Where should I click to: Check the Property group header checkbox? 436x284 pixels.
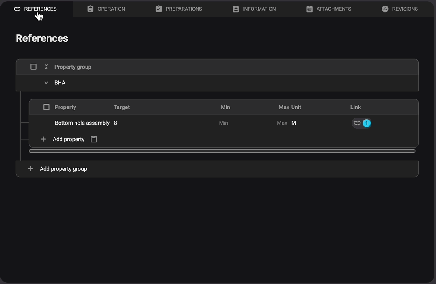(x=34, y=67)
